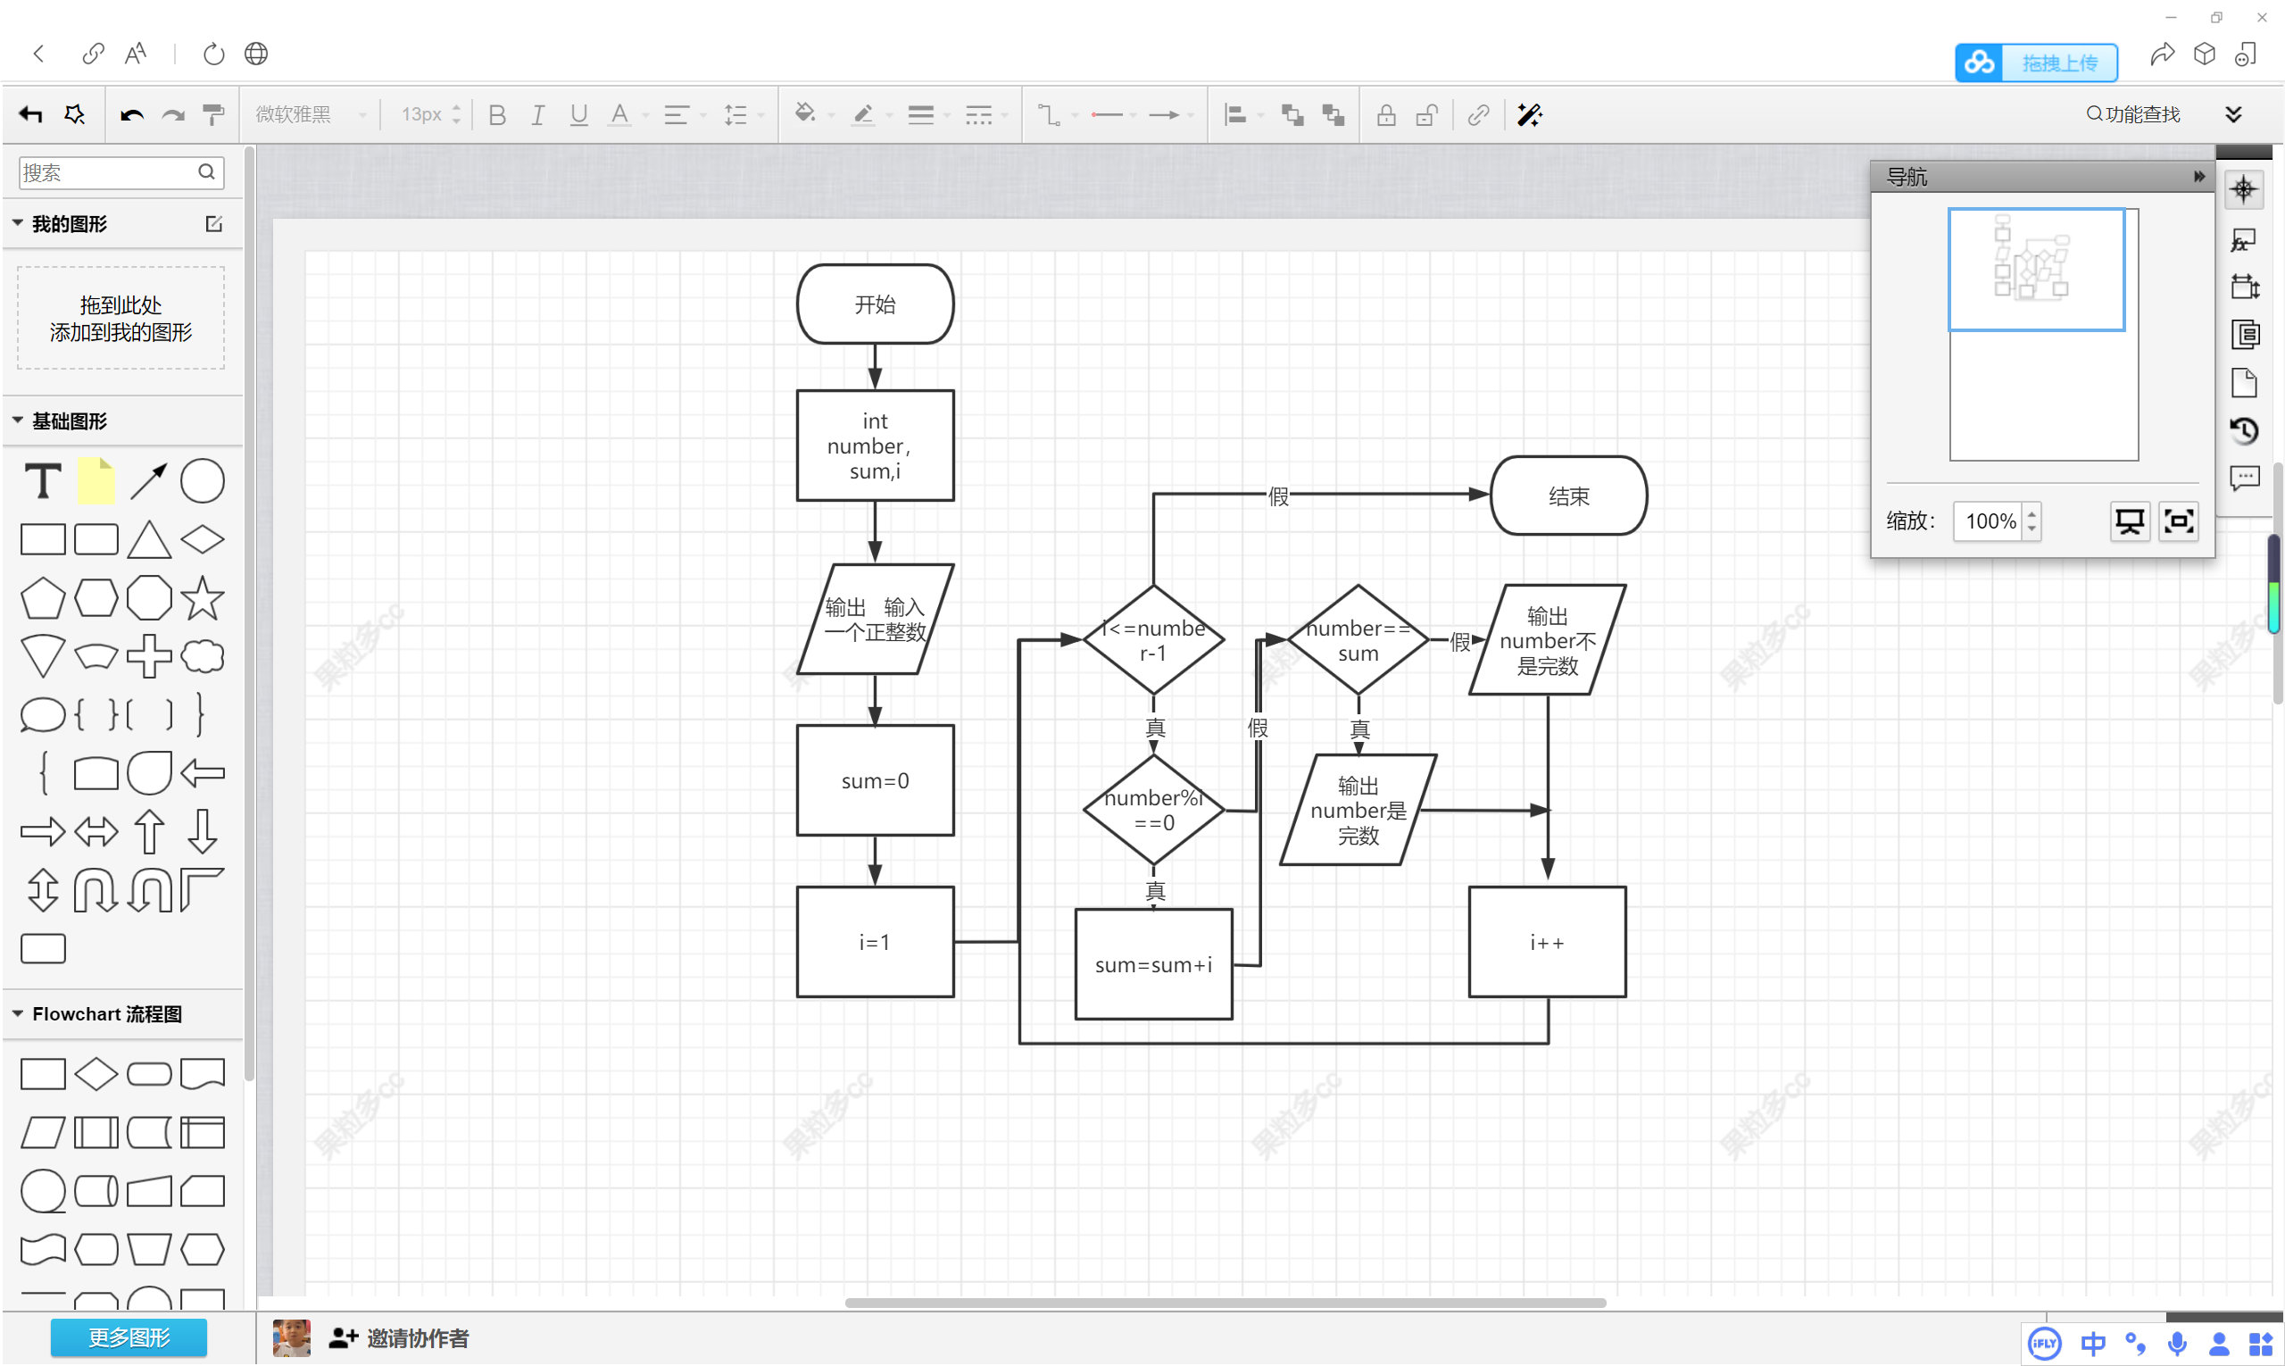Click the 搜索 shape search field

(x=106, y=172)
